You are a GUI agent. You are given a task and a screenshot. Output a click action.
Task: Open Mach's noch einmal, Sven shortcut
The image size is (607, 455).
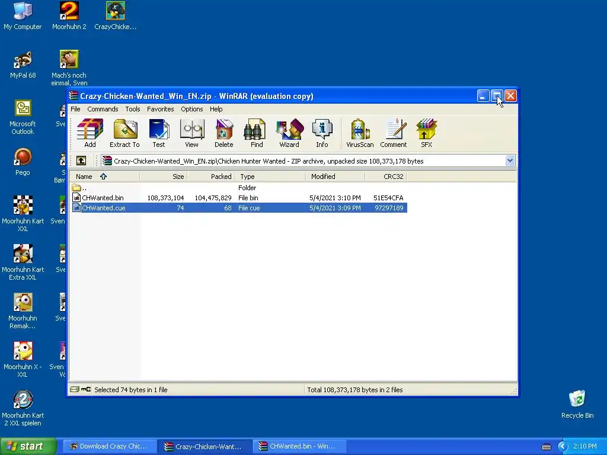pyautogui.click(x=69, y=68)
